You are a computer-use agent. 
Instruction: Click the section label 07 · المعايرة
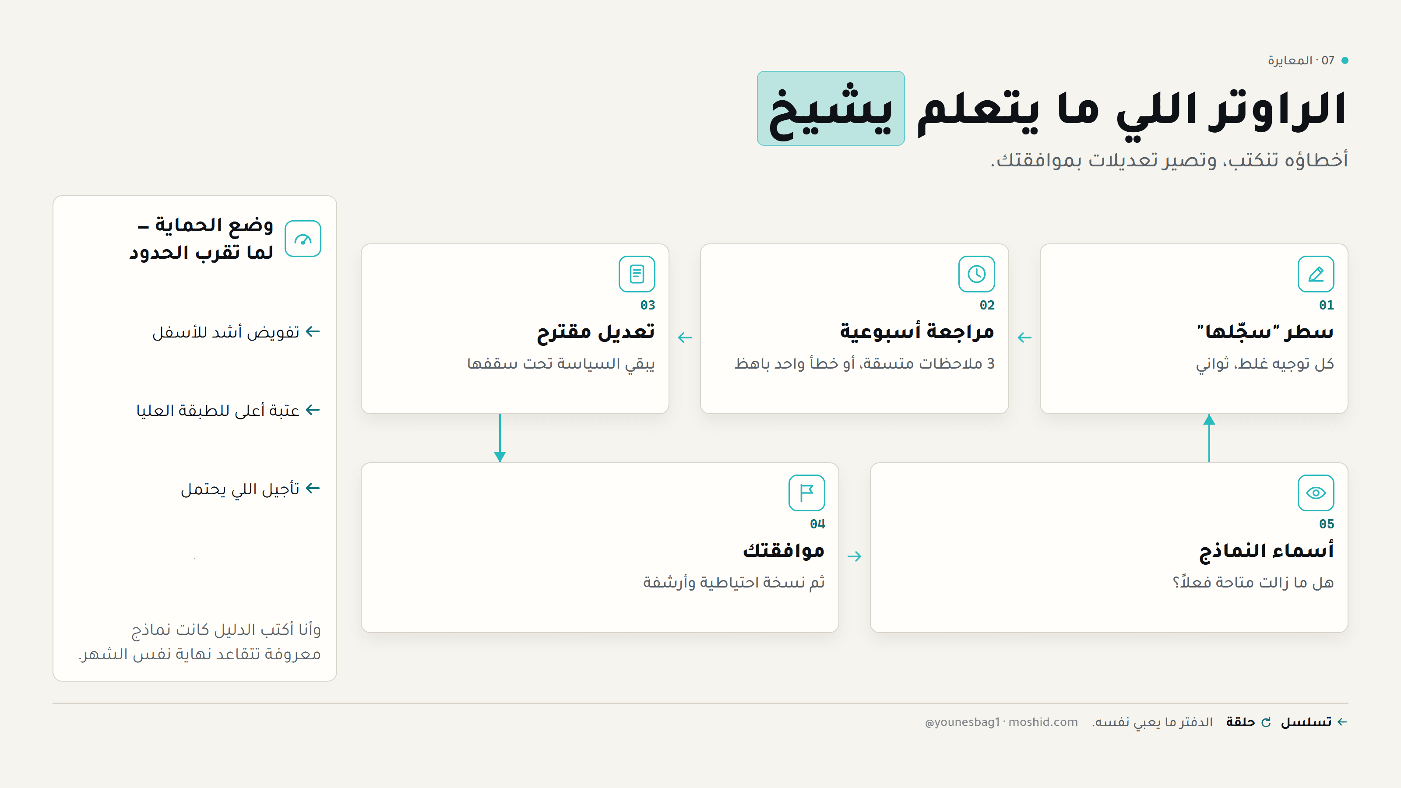pyautogui.click(x=1301, y=60)
